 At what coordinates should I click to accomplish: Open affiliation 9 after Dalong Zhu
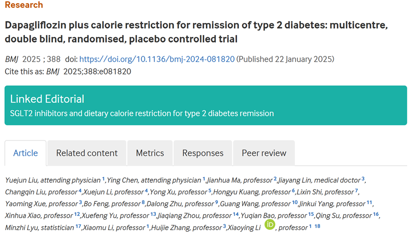tap(216, 202)
